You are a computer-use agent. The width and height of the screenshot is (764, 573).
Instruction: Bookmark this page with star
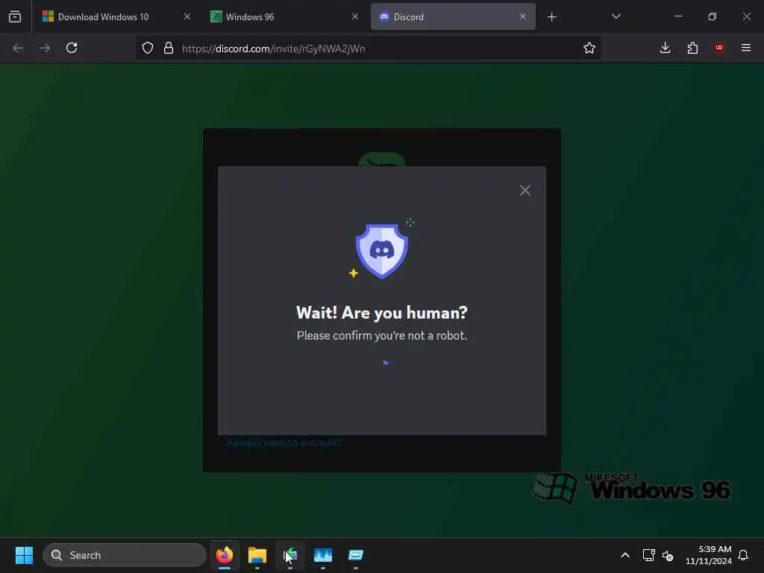(589, 48)
